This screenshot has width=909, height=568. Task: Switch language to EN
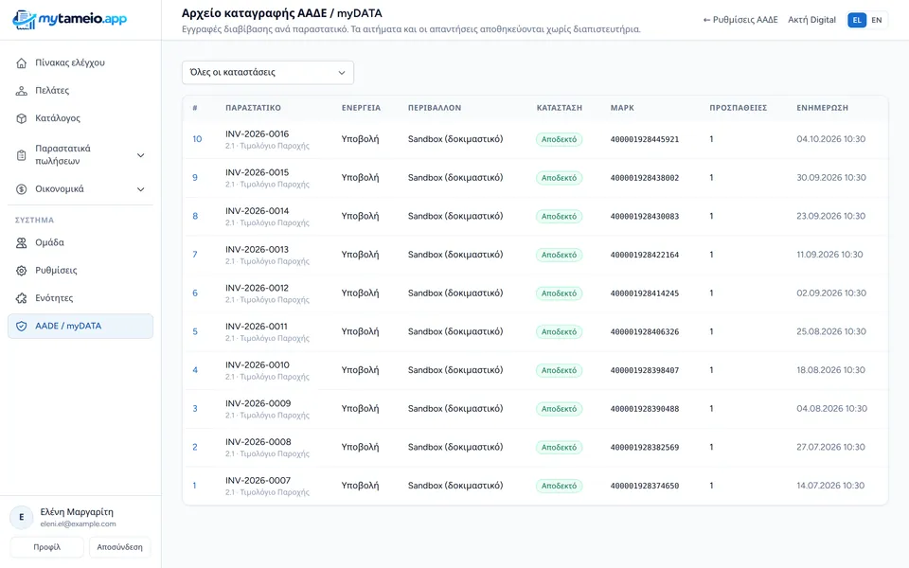(877, 20)
